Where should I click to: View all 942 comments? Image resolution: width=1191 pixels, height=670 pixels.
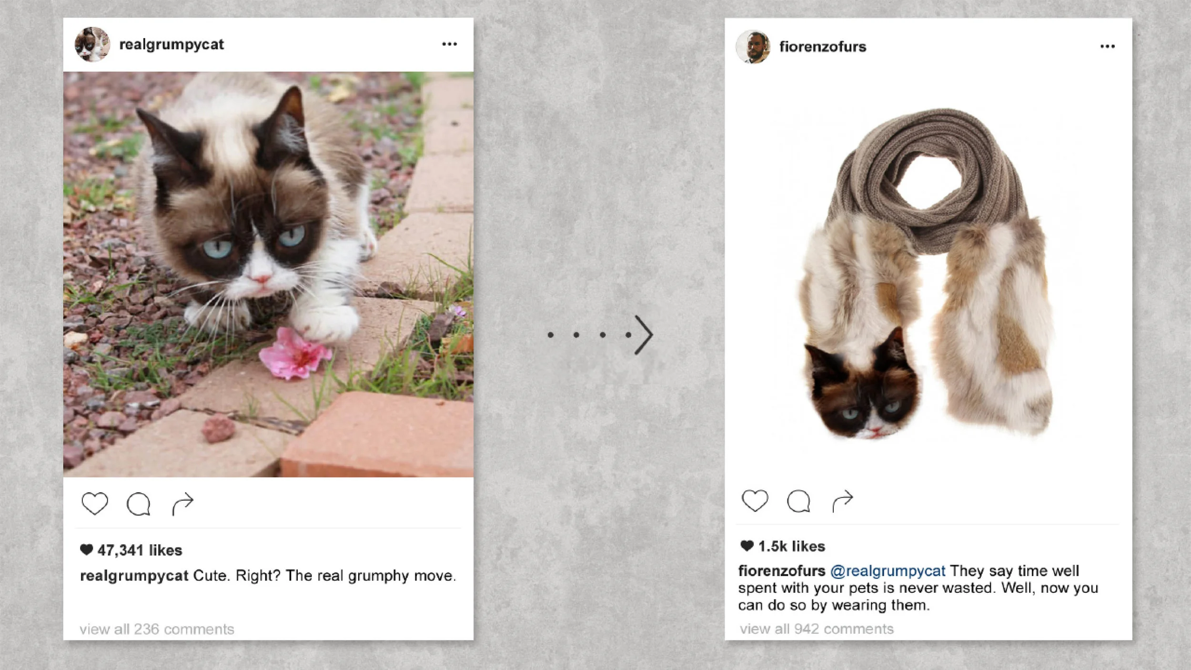point(817,629)
